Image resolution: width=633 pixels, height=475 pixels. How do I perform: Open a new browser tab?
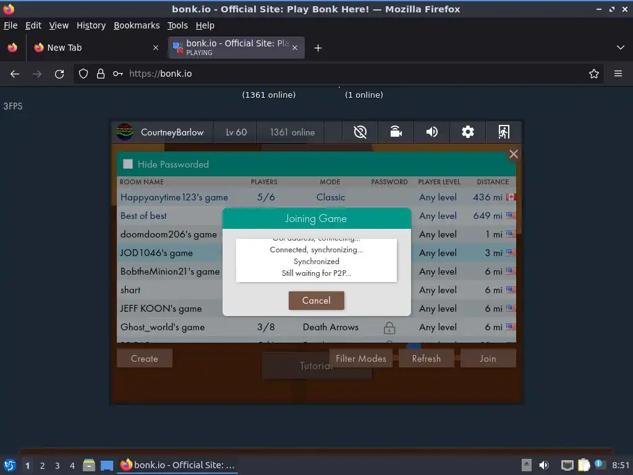[x=318, y=48]
